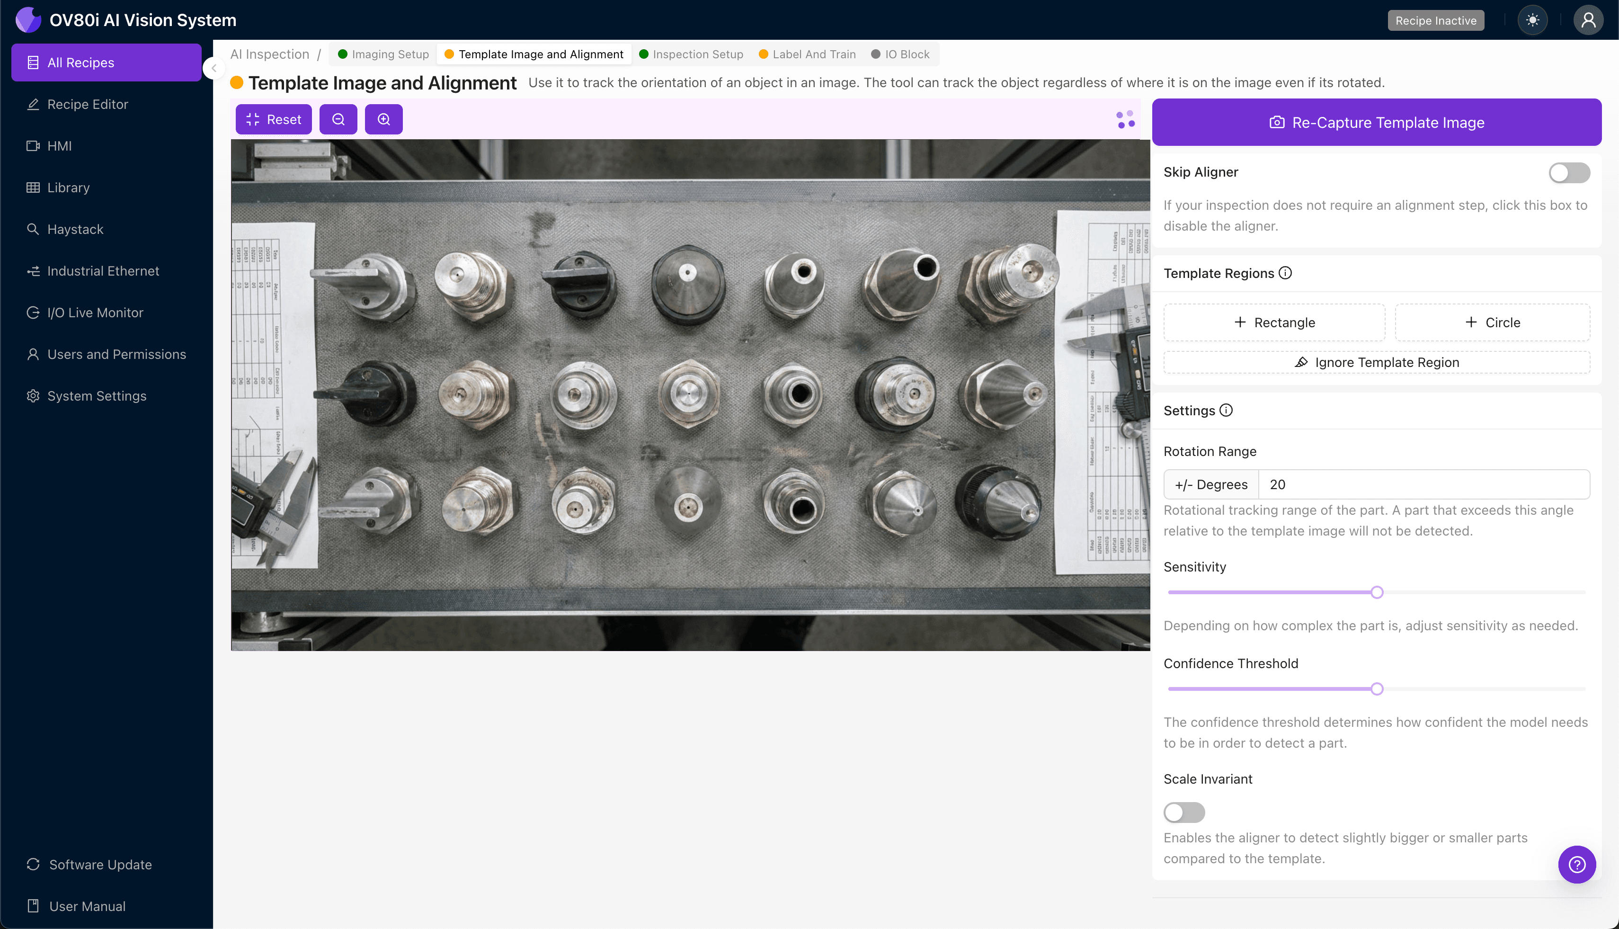Adjust the Sensitivity slider
The image size is (1619, 929).
[1377, 591]
